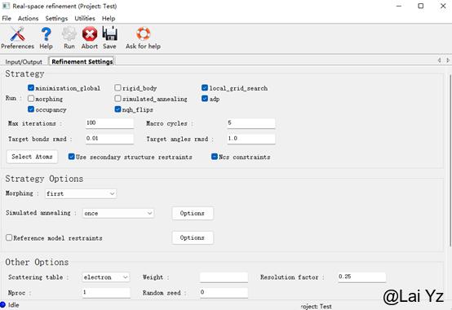Image resolution: width=452 pixels, height=310 pixels.
Task: Click the vertical scrollbar on the right
Action: click(450, 160)
